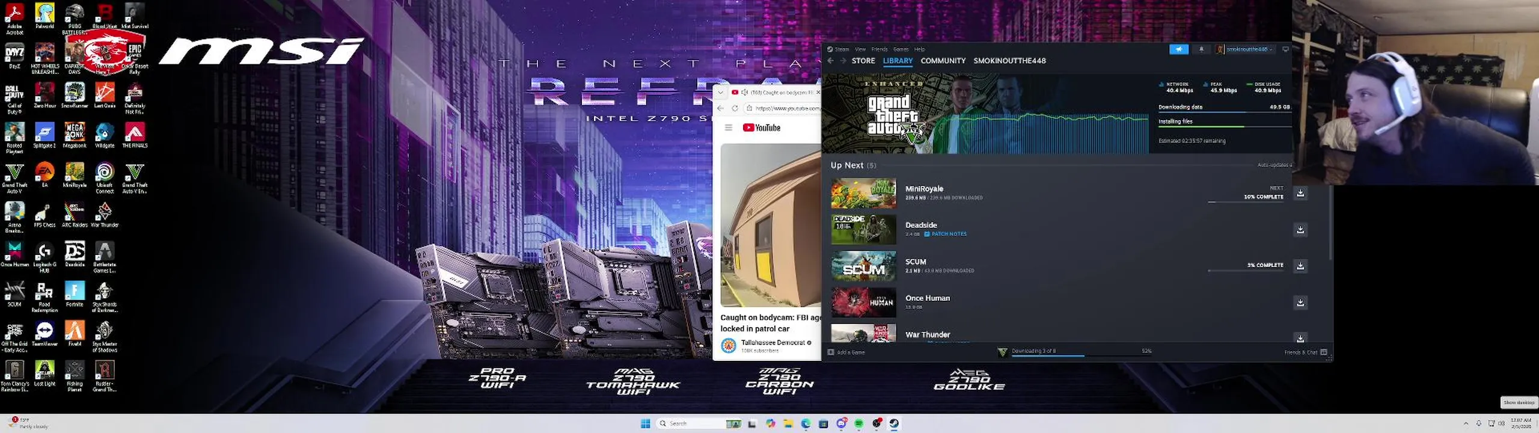Viewport: 1539px width, 433px height.
Task: Open YouTube hamburger guide menu
Action: point(728,127)
